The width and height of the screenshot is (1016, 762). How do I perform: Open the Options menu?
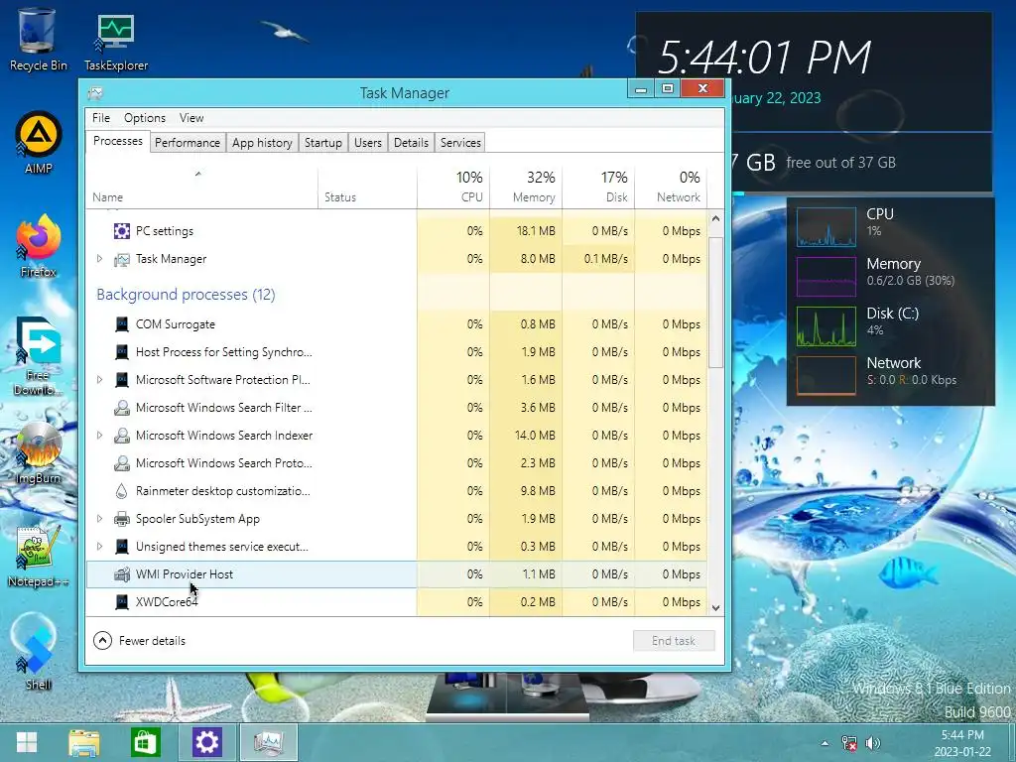pyautogui.click(x=145, y=118)
